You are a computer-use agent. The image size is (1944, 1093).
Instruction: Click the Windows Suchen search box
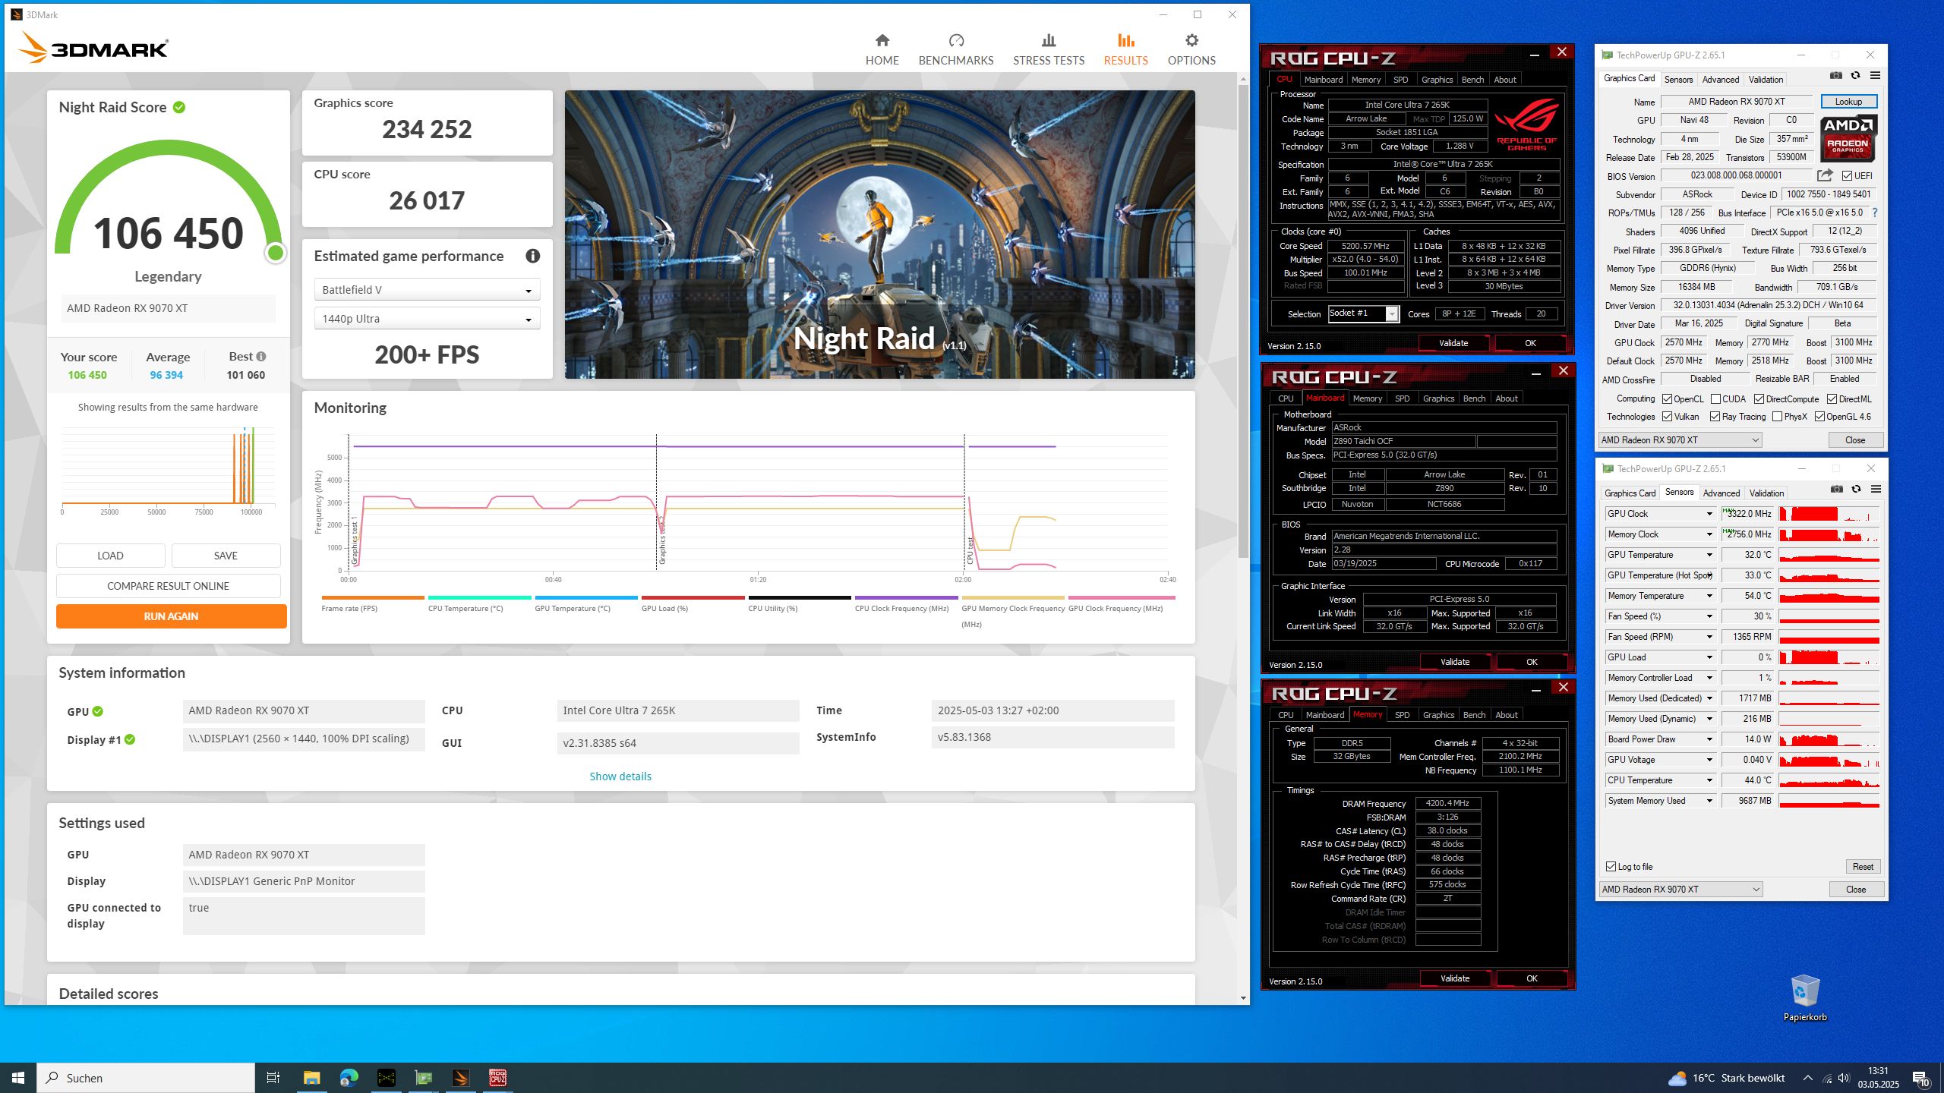point(146,1078)
